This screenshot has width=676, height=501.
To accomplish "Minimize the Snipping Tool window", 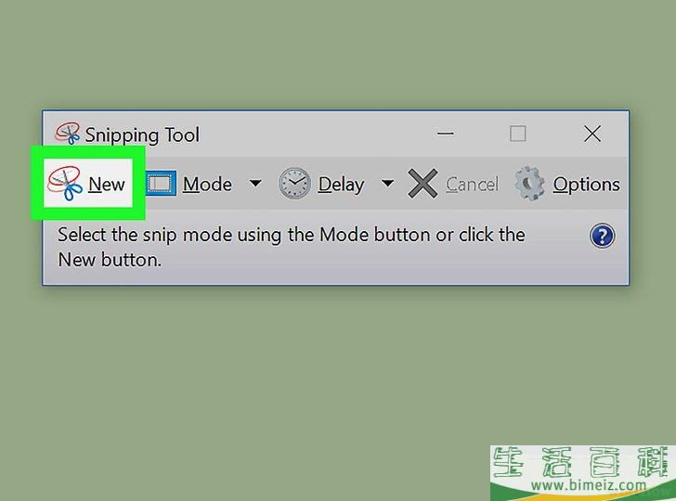I will click(446, 134).
